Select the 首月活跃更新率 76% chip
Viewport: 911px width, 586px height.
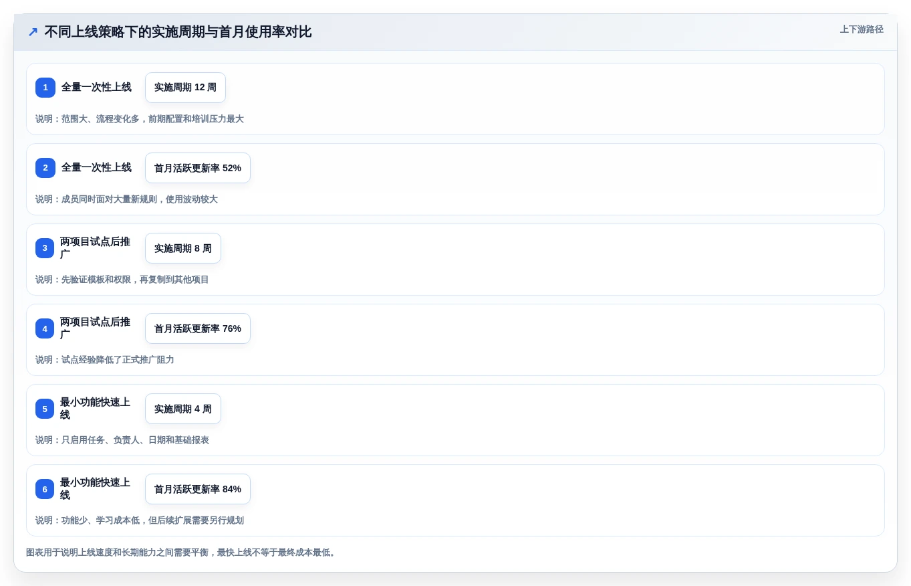tap(198, 328)
